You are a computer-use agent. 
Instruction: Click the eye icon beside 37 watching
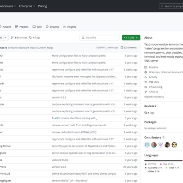pyautogui.click(x=146, y=87)
